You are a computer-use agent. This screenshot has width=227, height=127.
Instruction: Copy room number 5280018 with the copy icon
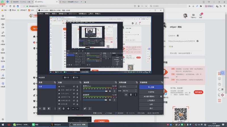click(x=178, y=36)
